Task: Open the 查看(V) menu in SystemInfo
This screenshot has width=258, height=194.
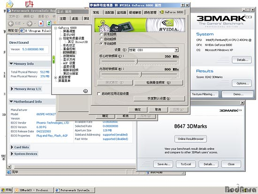Action: pyautogui.click(x=43, y=16)
